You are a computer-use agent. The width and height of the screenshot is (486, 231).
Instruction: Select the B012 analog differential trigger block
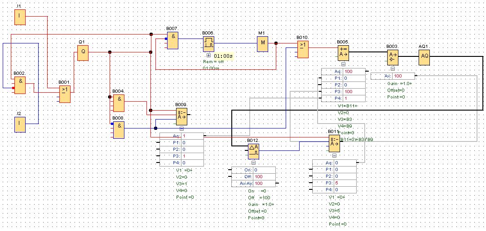(253, 152)
